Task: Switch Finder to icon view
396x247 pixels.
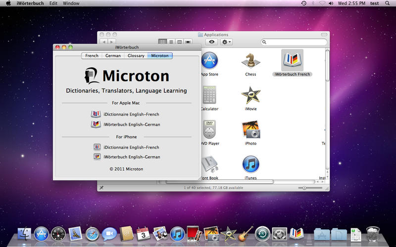Action: point(162,42)
